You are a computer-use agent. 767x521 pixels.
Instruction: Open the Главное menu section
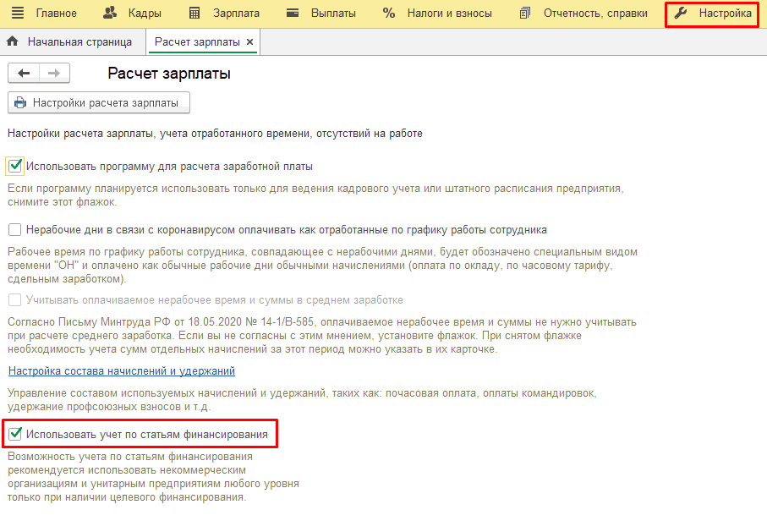coord(57,14)
